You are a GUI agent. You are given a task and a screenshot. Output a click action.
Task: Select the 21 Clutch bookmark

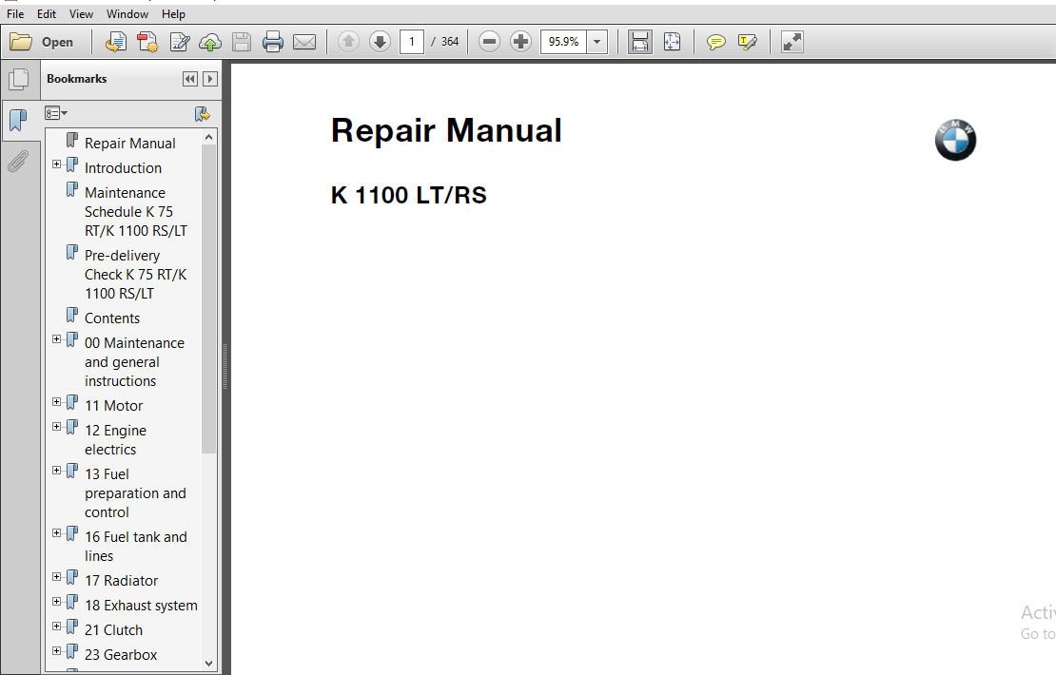(114, 630)
